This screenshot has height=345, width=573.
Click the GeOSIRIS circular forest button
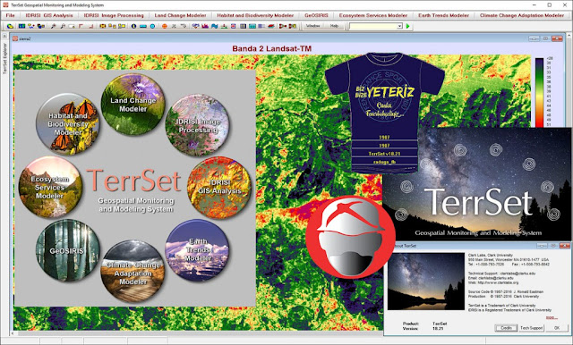68,250
